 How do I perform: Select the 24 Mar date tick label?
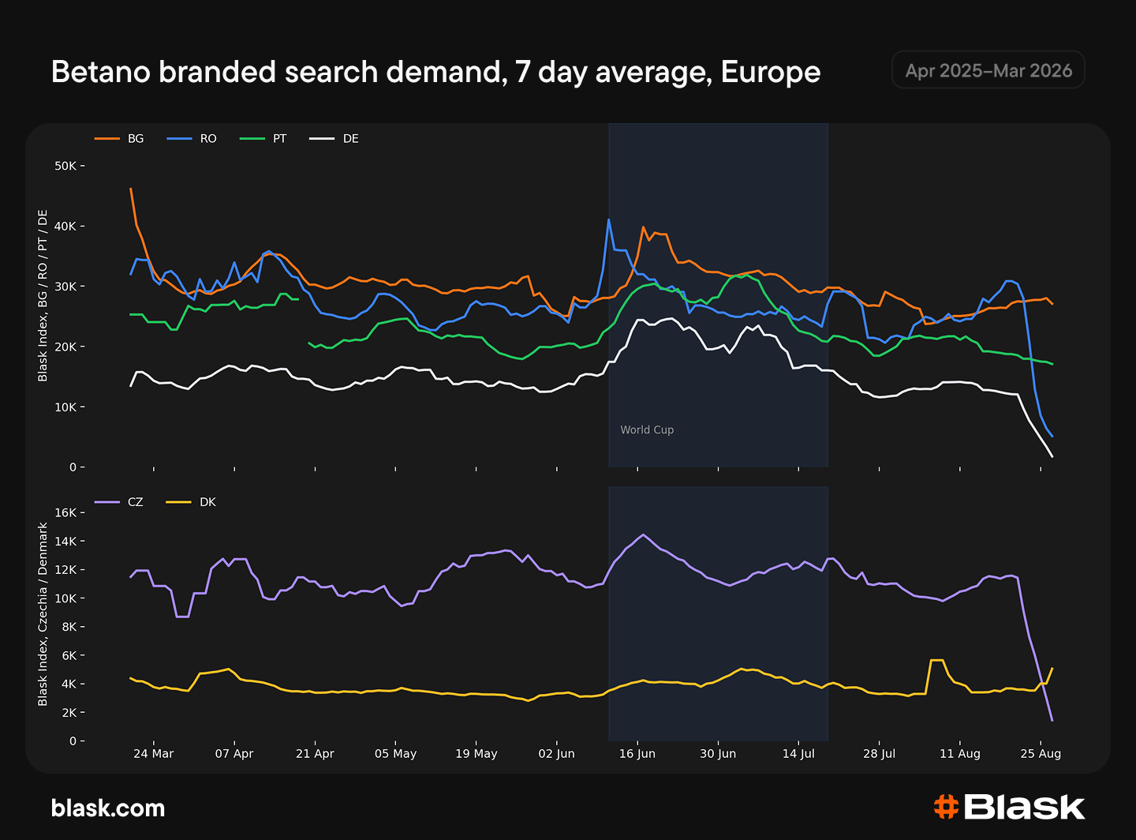(x=153, y=754)
